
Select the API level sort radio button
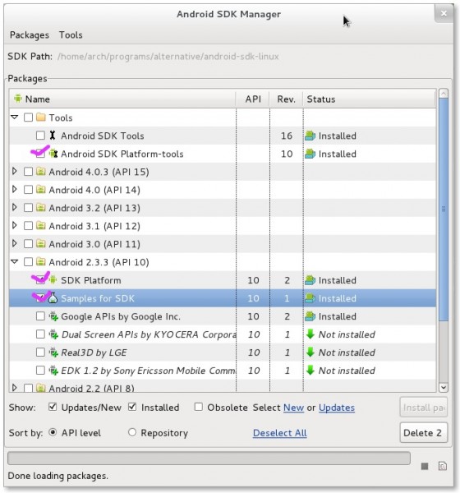[x=53, y=432]
